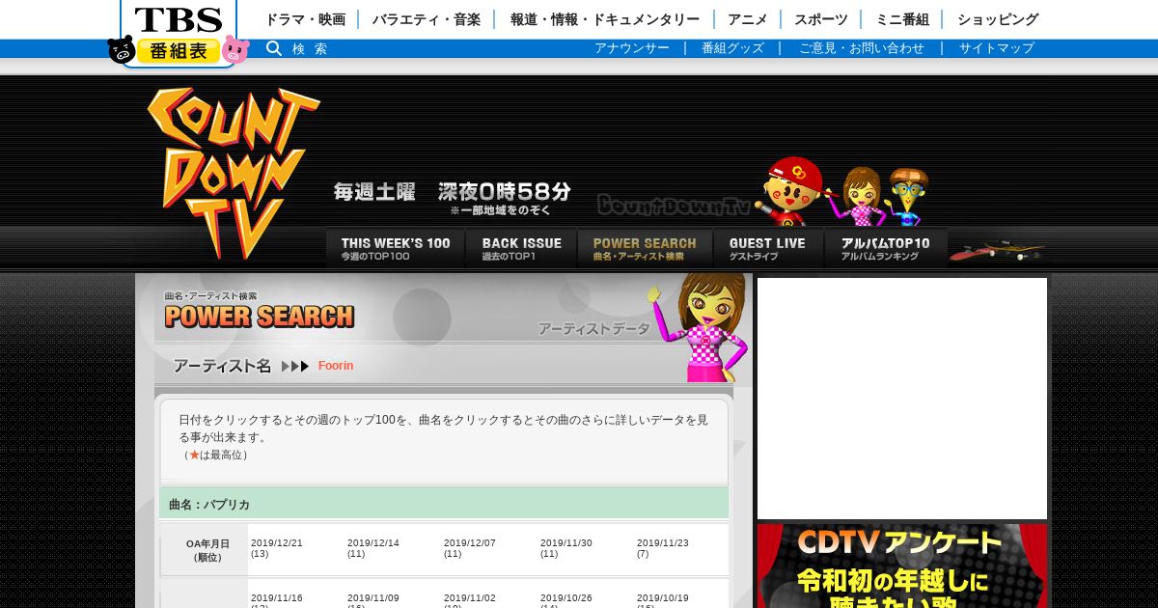1158x608 pixels.
Task: Open BACK ISSUE tab
Action: 521,249
